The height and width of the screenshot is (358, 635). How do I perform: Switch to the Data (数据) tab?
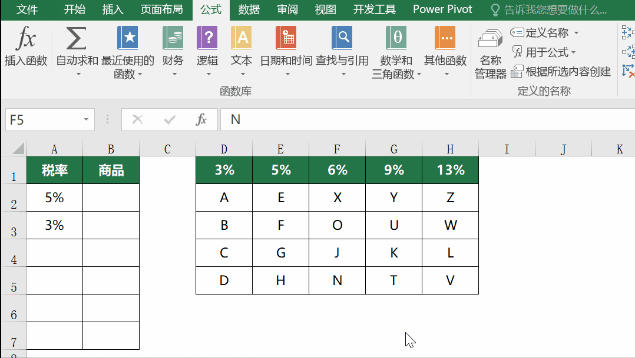(x=249, y=9)
